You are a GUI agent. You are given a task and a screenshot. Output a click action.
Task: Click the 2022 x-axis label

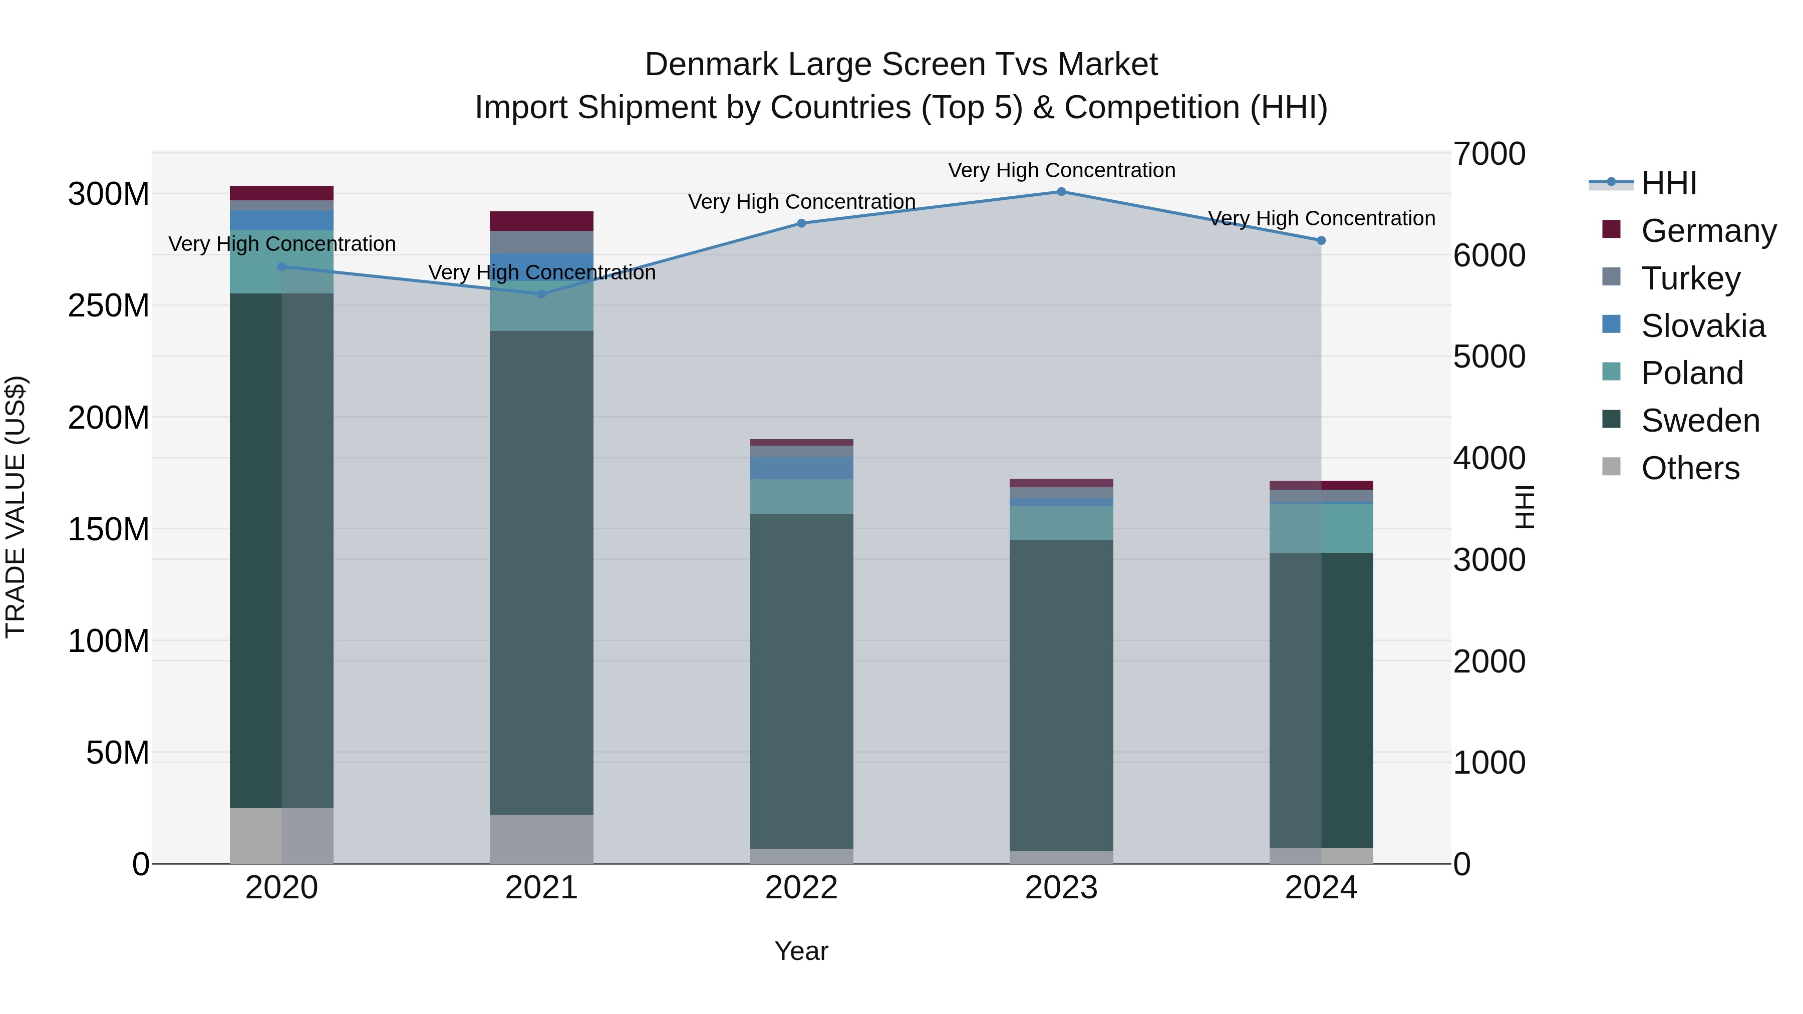point(802,888)
